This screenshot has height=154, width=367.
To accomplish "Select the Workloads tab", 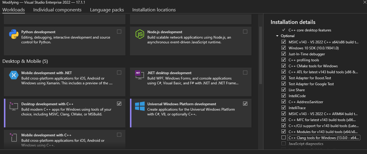I will [14, 10].
